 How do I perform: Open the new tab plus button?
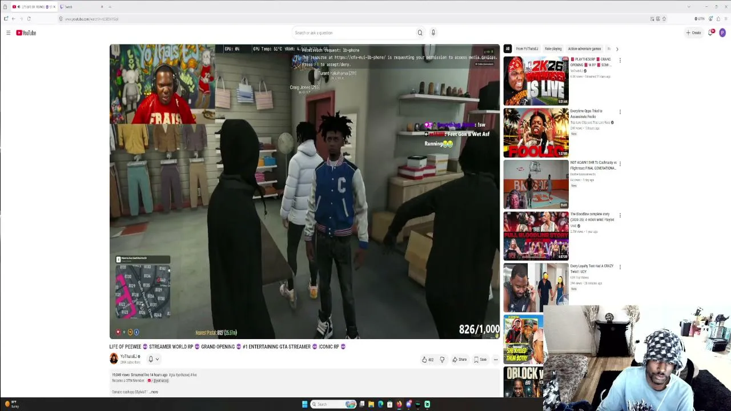pyautogui.click(x=110, y=7)
